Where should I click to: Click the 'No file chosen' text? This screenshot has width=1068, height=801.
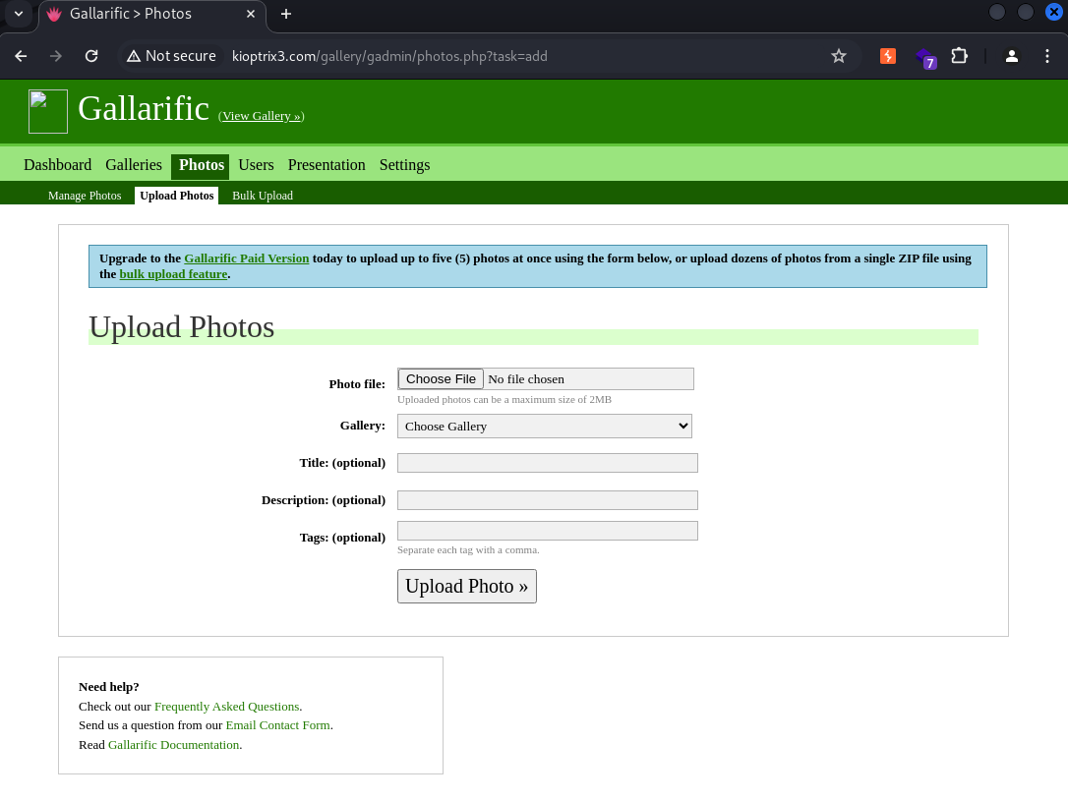tap(526, 379)
